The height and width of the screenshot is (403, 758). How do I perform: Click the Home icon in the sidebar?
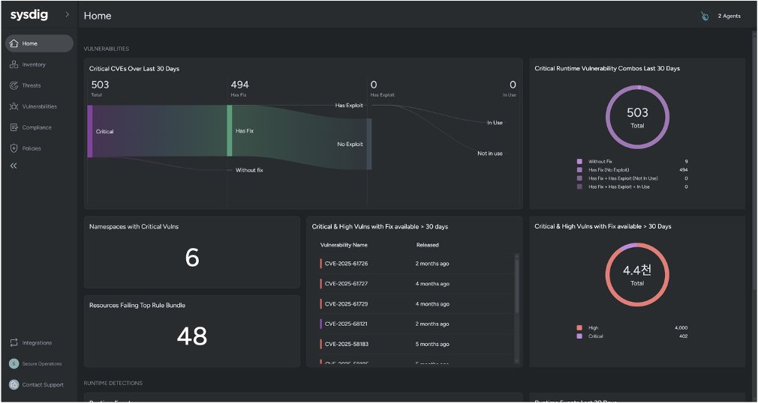coord(14,43)
